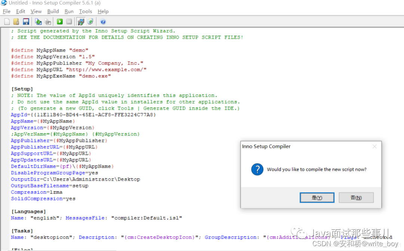Click the '[Tasks]' section header

22,231
